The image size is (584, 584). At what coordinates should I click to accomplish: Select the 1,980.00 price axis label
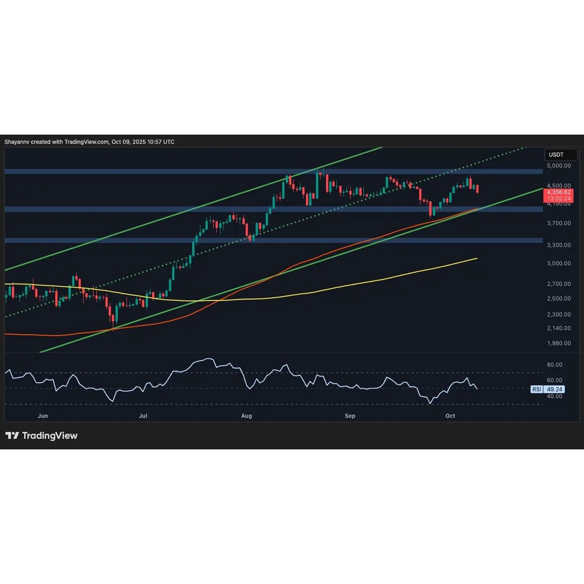click(559, 343)
